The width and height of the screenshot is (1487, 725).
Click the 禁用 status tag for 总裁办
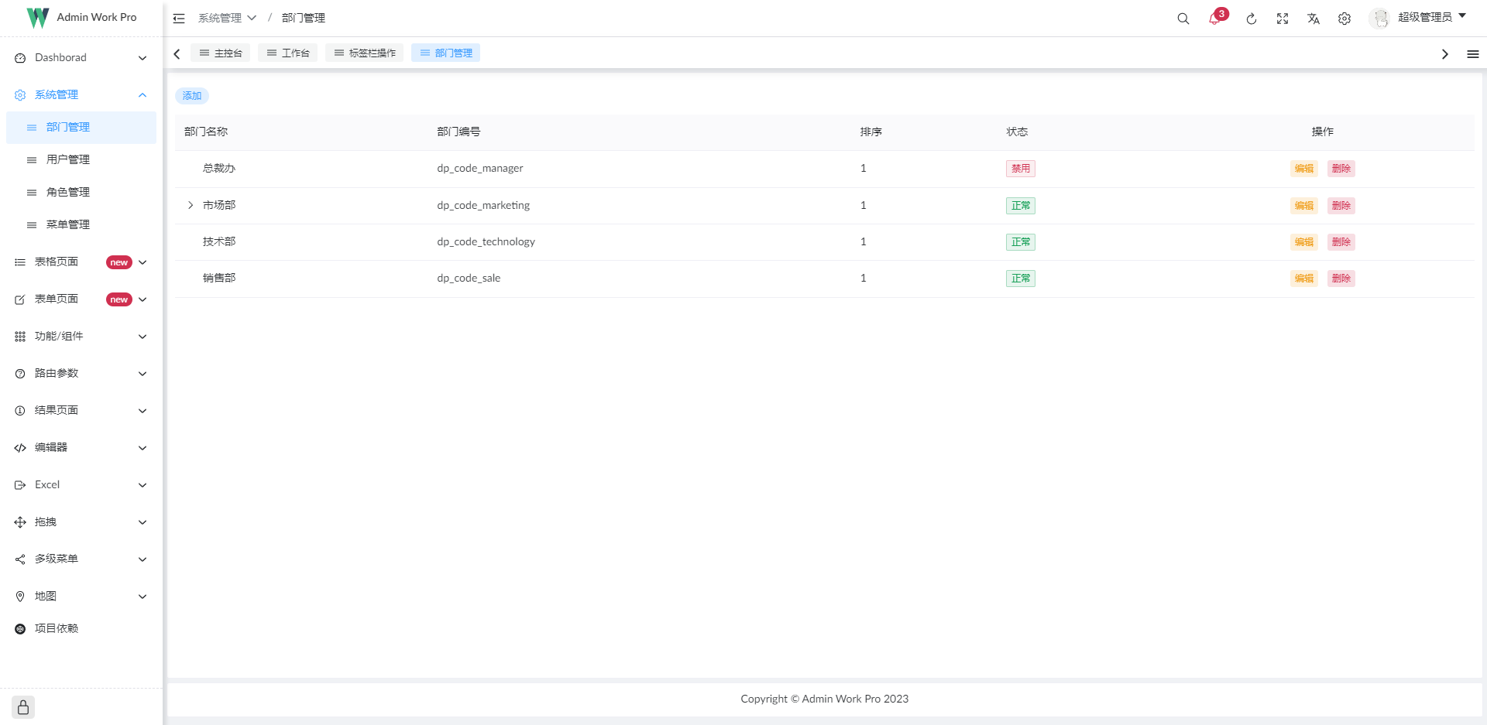click(1020, 168)
